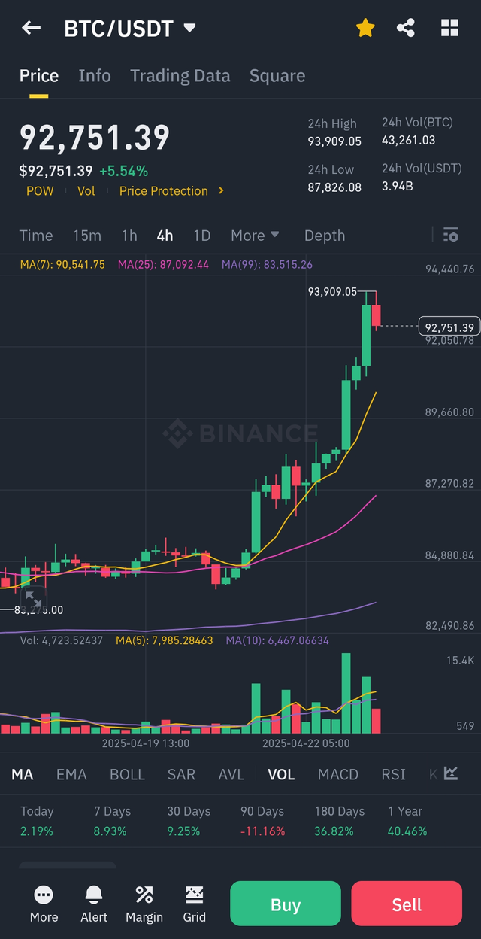Open Price Protection details
Image resolution: width=481 pixels, height=939 pixels.
pos(164,191)
